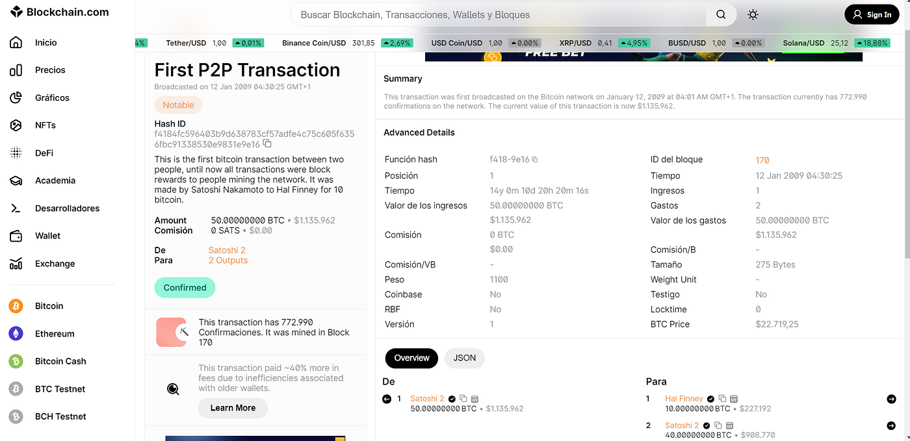
Task: Click the Exchange chart icon
Action: click(16, 264)
